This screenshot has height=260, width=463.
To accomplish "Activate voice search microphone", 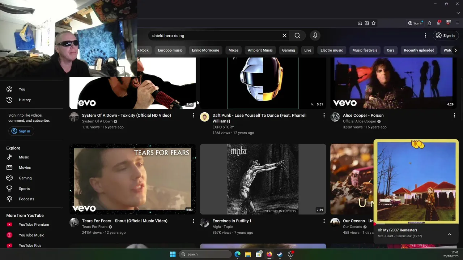I will pyautogui.click(x=315, y=35).
